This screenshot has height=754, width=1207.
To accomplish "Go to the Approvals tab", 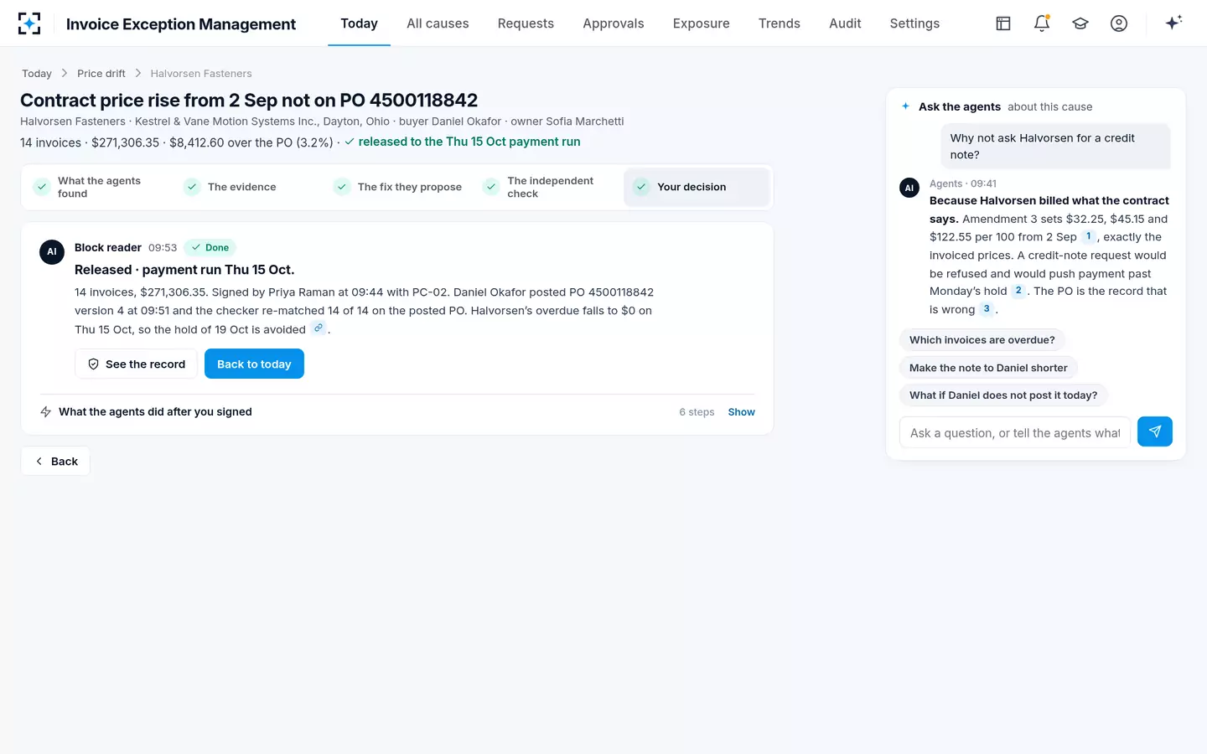I will click(614, 23).
